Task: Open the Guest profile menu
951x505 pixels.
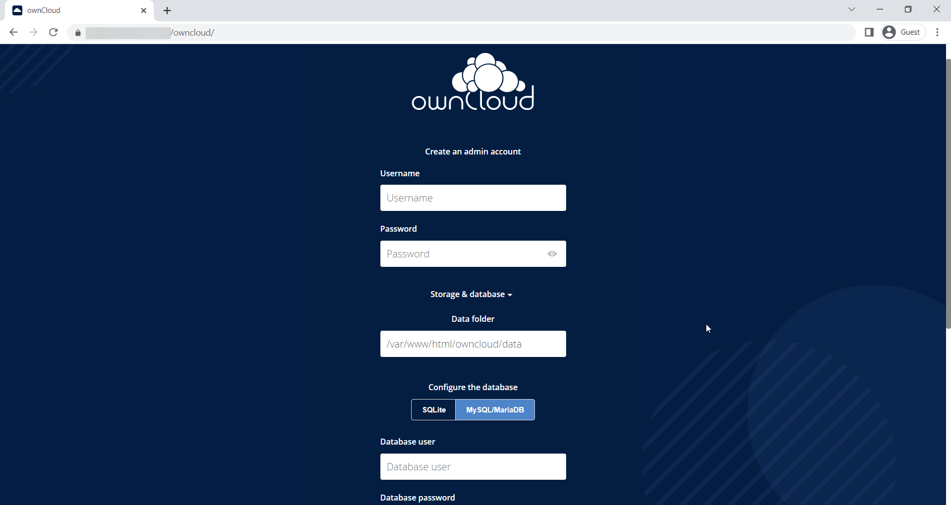Action: [x=903, y=32]
